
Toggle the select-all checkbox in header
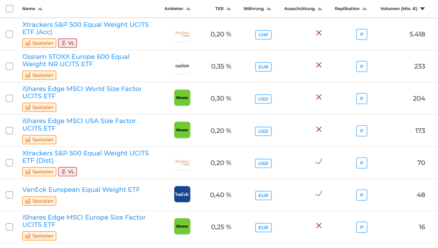click(x=9, y=9)
